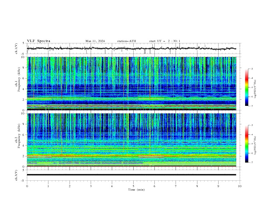This screenshot has height=209, width=270.
Task: Click the '4' kHz tick on ch.2 spectrogram
Action: [24, 145]
